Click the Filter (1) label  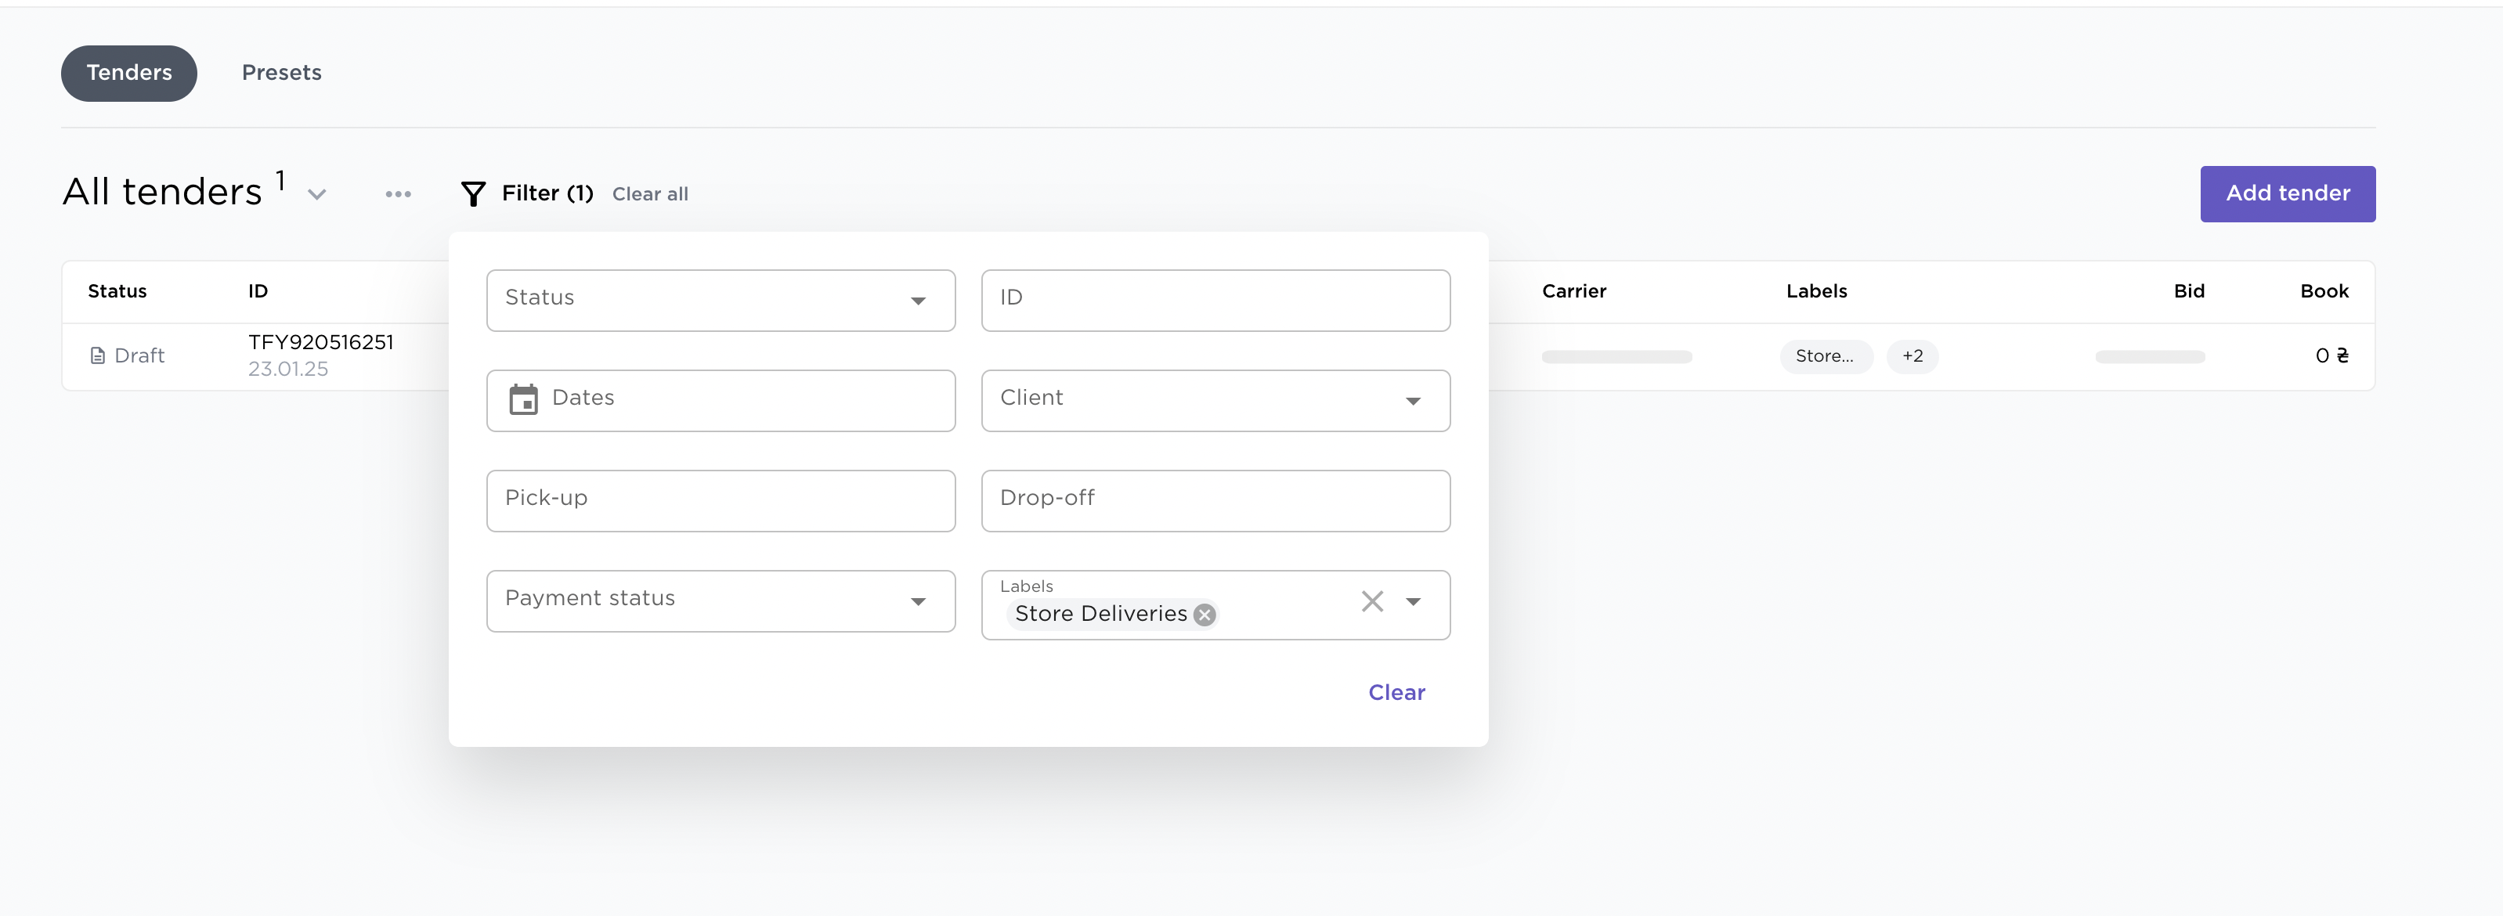(547, 193)
